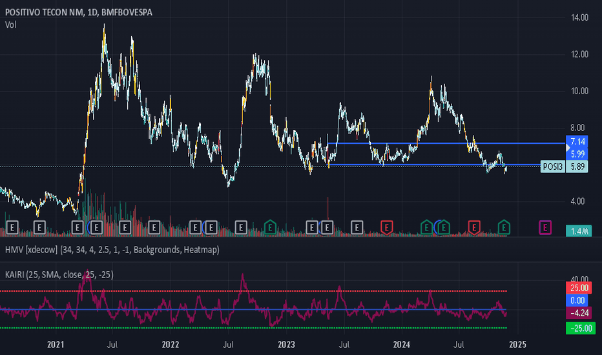
Task: Click the Jul label between 2024 and 2025
Action: [459, 344]
